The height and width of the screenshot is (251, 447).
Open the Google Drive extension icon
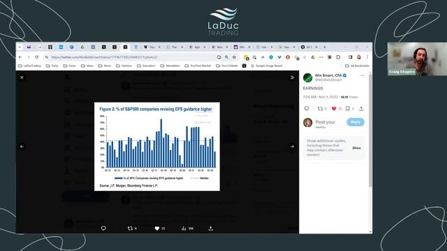(313, 57)
